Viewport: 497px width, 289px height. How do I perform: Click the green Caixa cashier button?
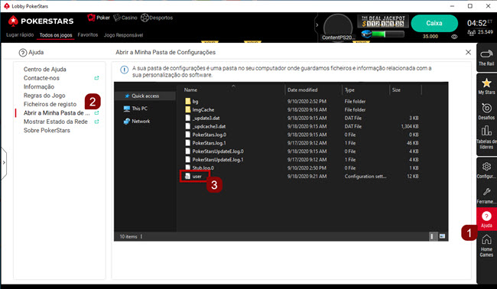tap(434, 23)
